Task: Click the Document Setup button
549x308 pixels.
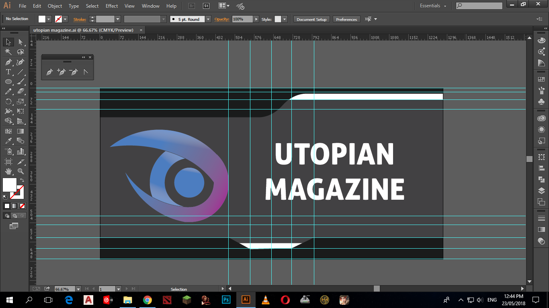Action: (311, 19)
